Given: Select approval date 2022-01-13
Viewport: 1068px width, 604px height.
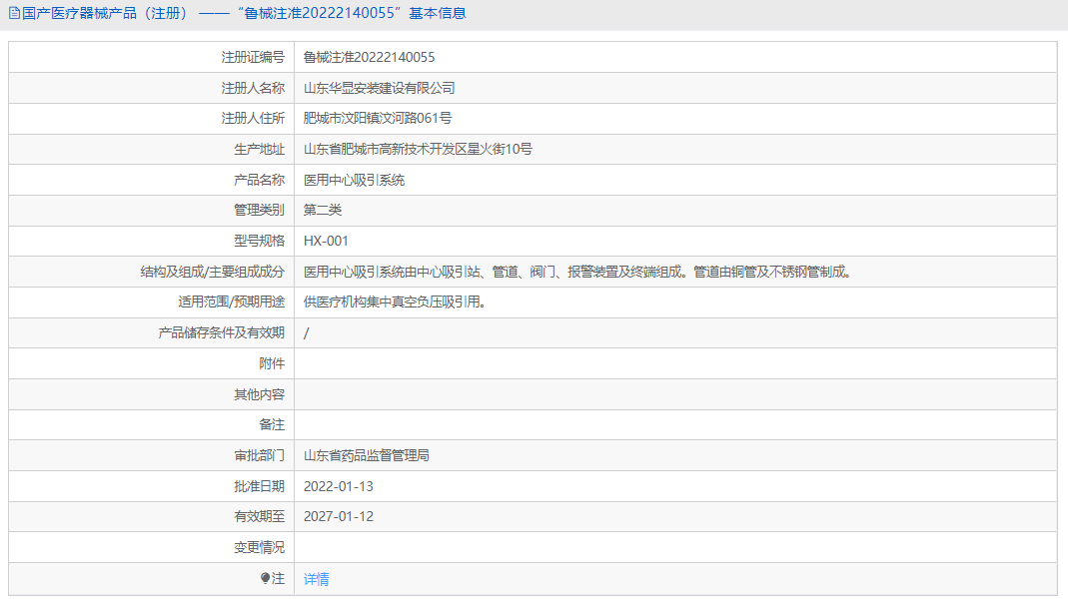Looking at the screenshot, I should [338, 486].
